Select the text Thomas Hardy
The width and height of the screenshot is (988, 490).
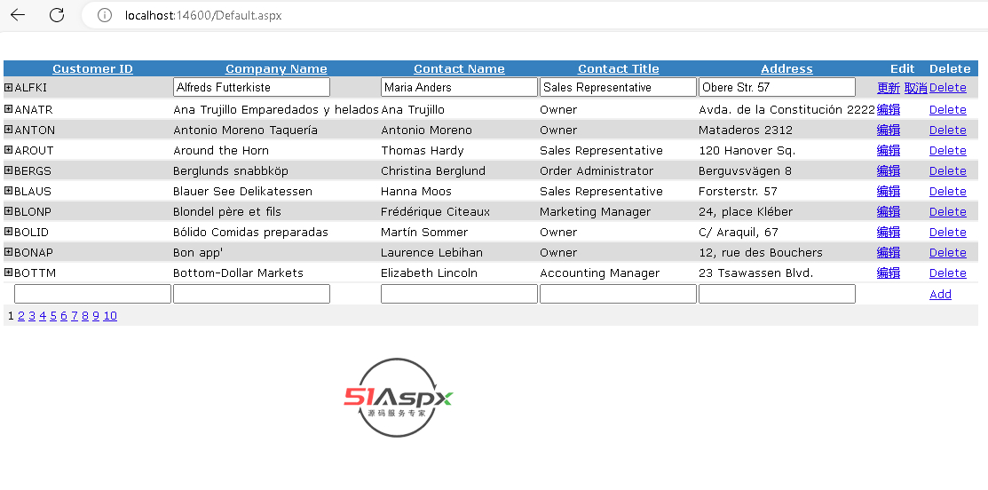click(x=423, y=151)
